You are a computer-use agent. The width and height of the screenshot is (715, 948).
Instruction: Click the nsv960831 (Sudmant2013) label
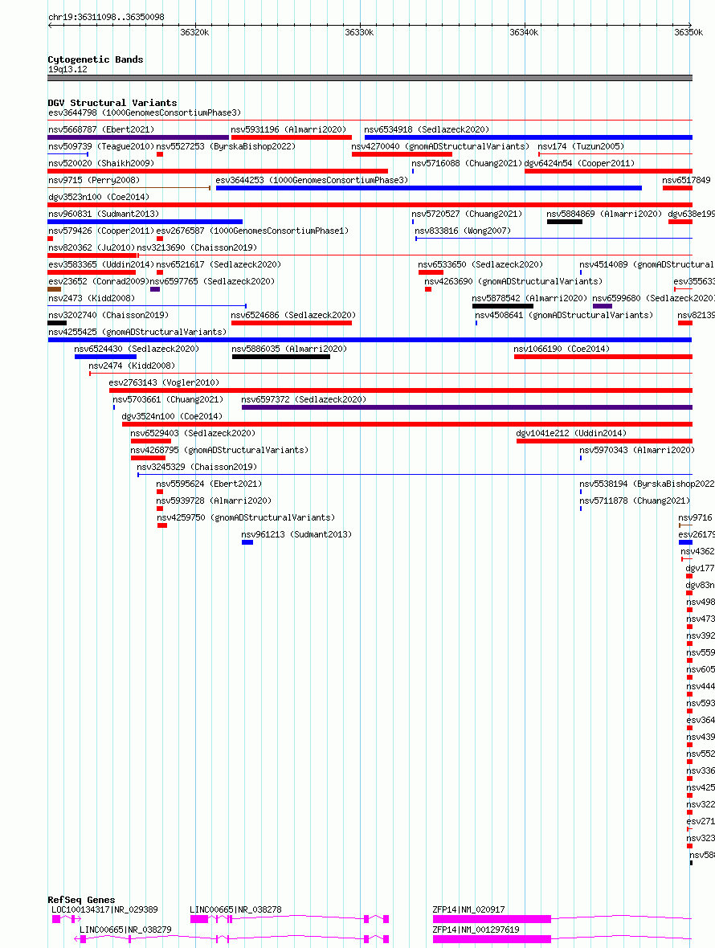(104, 214)
